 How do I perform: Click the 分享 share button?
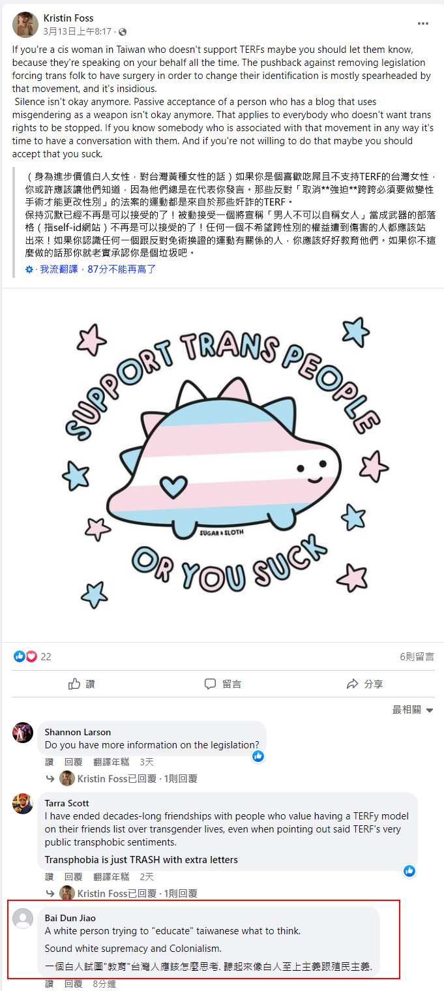pos(364,684)
